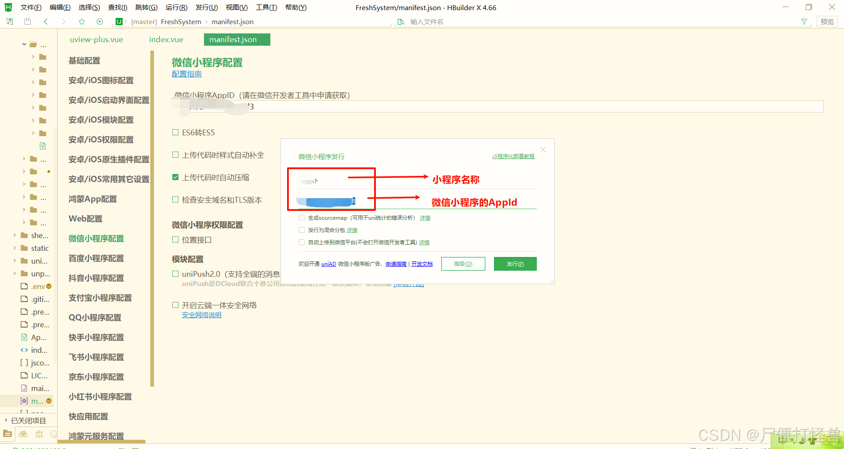Click the WeChat mini program AppID input field
The image size is (844, 449).
click(498, 106)
